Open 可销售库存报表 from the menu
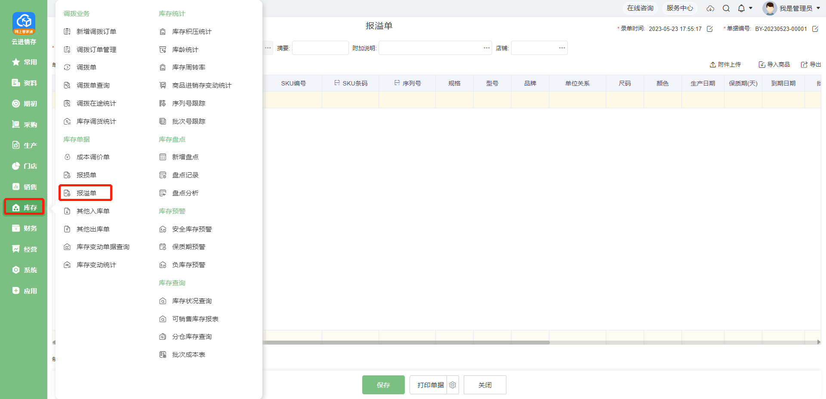 click(195, 319)
